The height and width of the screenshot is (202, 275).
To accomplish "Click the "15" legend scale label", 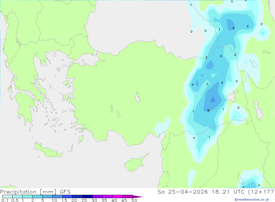I will 64,200.
